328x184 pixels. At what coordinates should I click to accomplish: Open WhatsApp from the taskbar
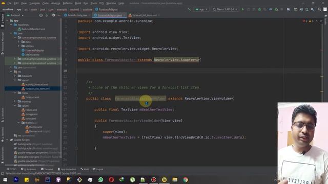pyautogui.click(x=100, y=179)
